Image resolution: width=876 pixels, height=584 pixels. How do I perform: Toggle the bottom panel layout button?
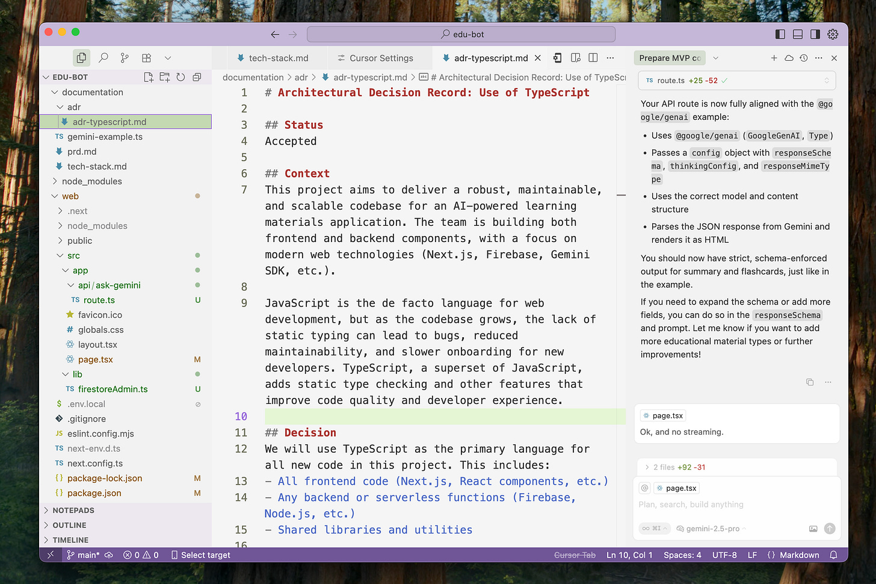pos(798,34)
